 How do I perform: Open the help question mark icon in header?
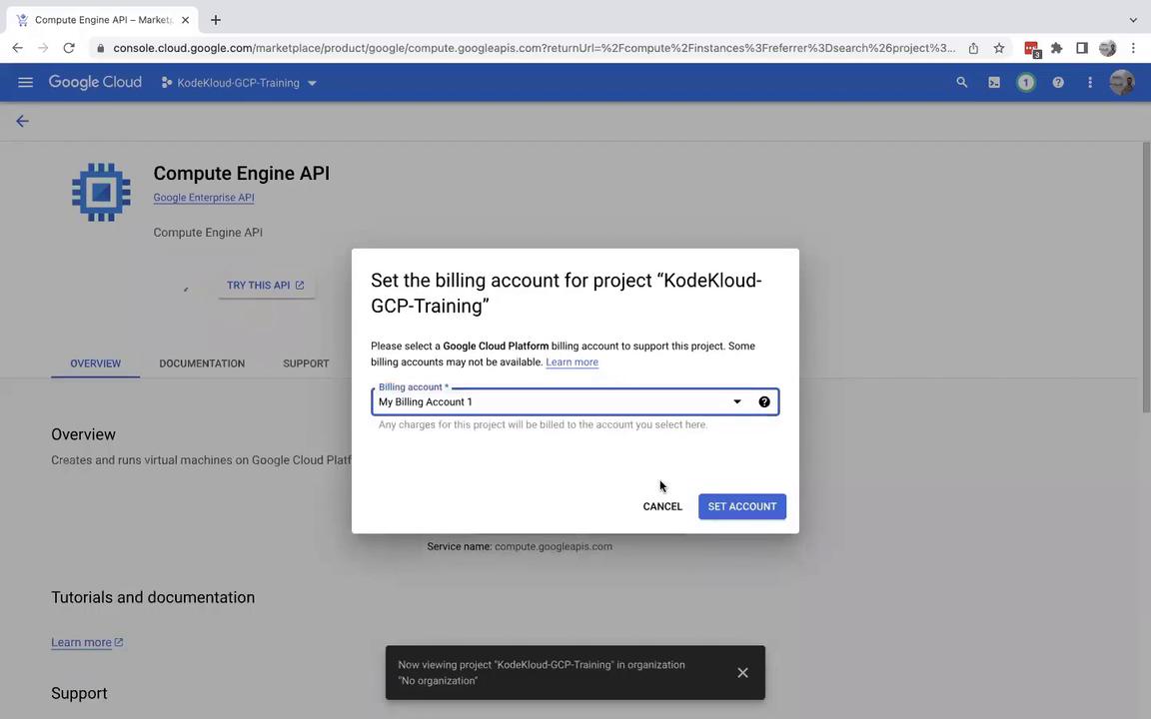(x=1058, y=83)
